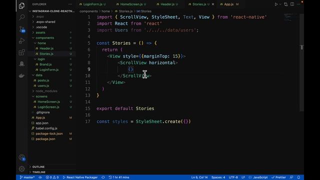Open app.json in the file tree
This screenshot has height=180, width=320.
point(42,123)
